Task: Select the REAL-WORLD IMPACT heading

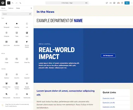Action: point(57,53)
